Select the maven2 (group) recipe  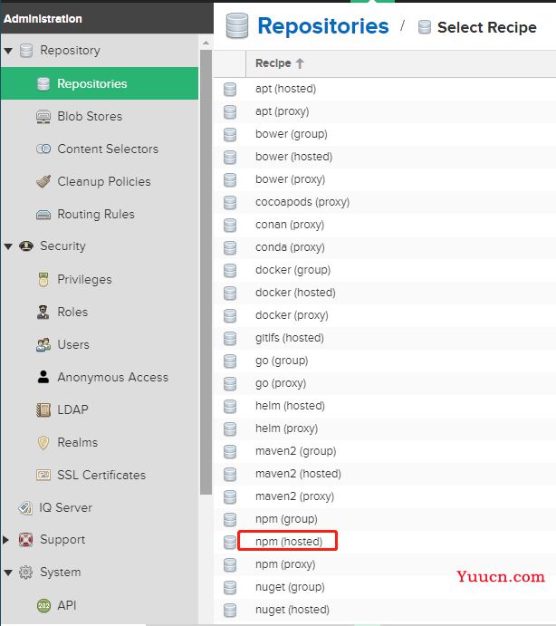click(296, 451)
